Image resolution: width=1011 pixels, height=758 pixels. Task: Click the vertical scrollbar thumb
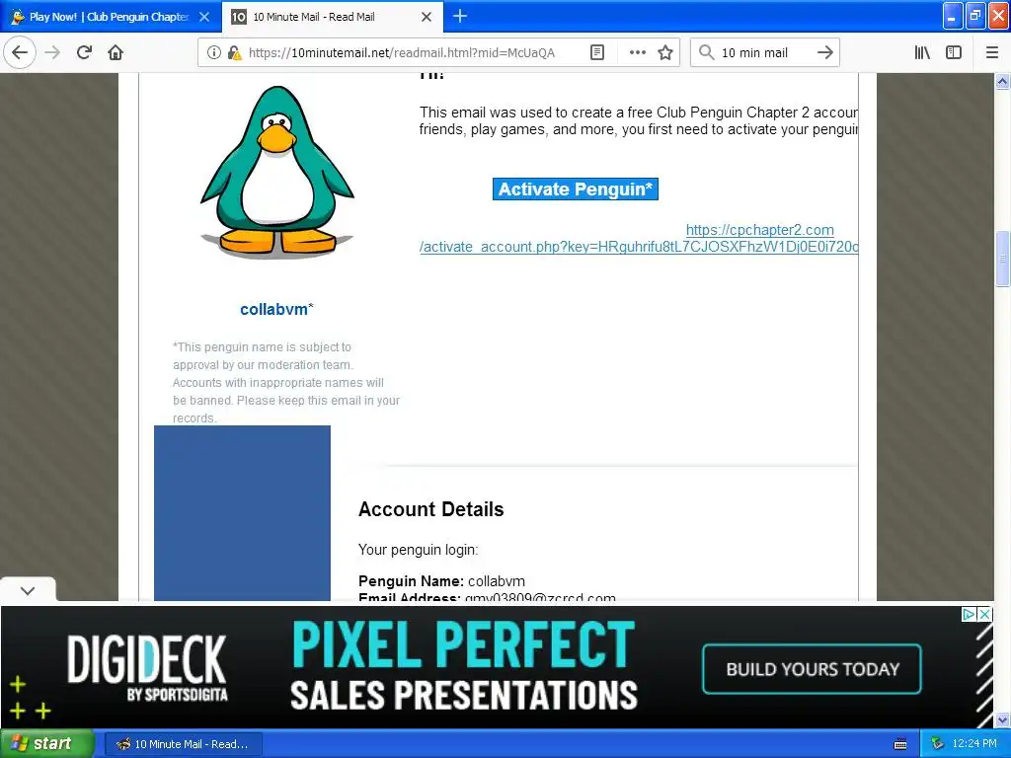coord(1002,258)
